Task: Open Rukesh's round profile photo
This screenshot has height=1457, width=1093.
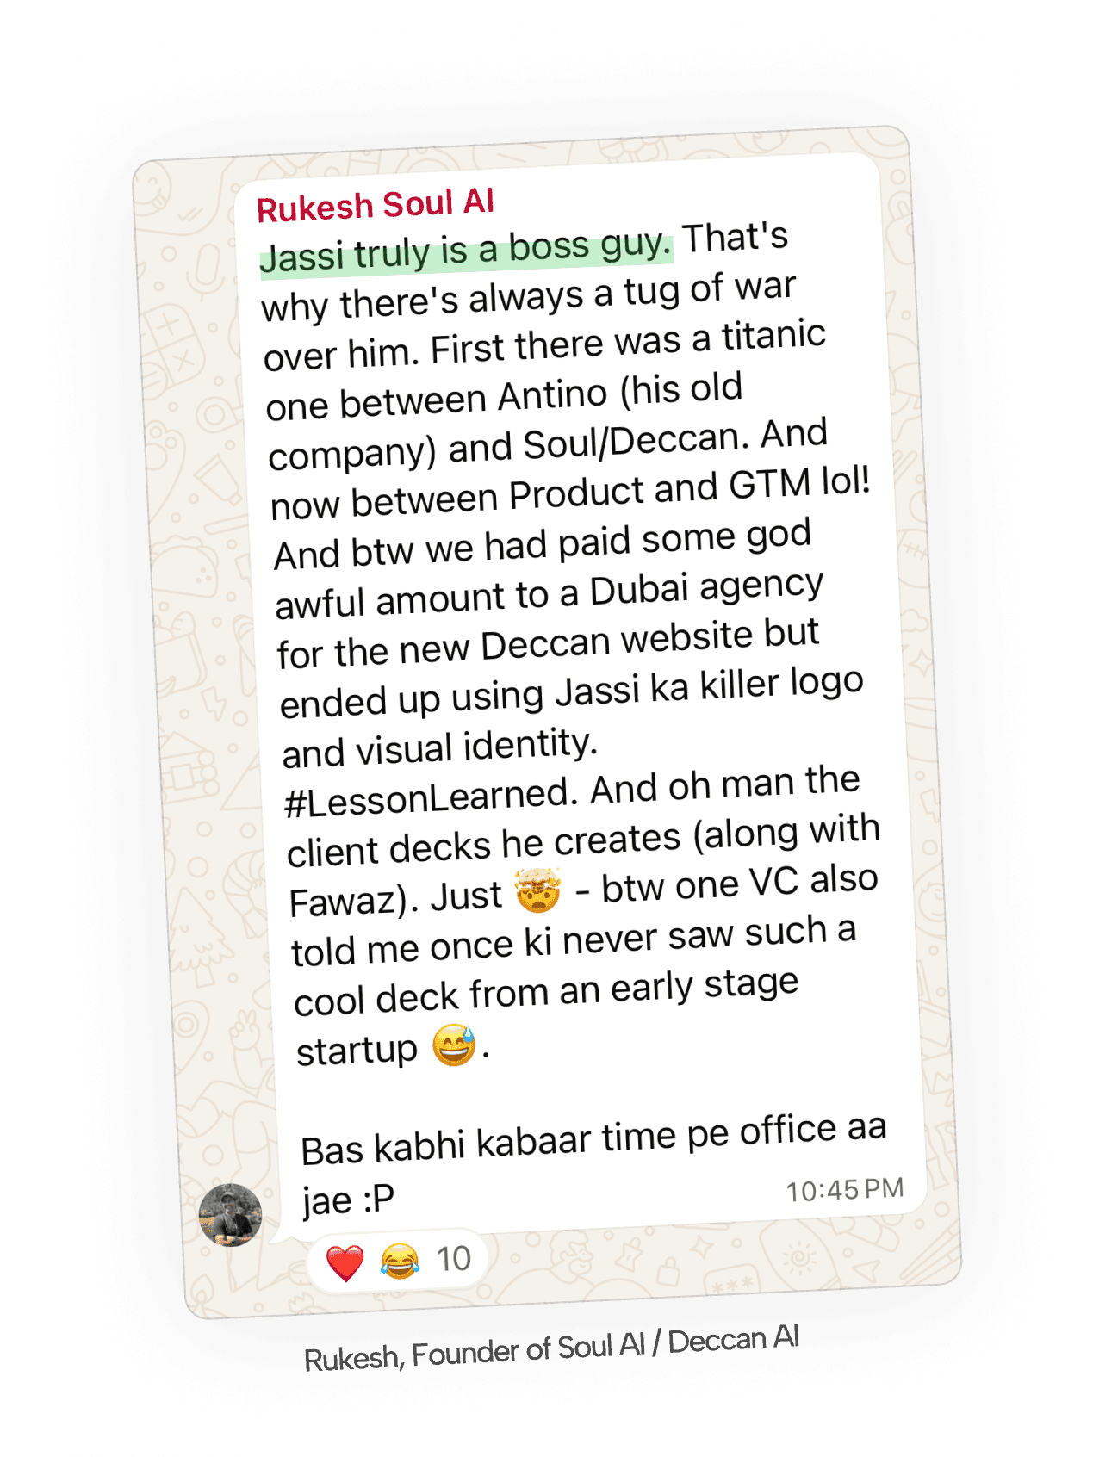Action: [x=230, y=1215]
